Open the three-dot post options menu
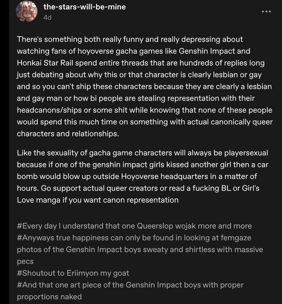Image resolution: width=282 pixels, height=304 pixels. [x=266, y=11]
